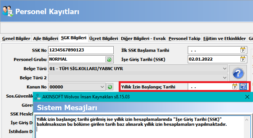The height and width of the screenshot is (138, 253).
Task: Click Personel Kayıtları header icon
Action: pyautogui.click(x=8, y=11)
